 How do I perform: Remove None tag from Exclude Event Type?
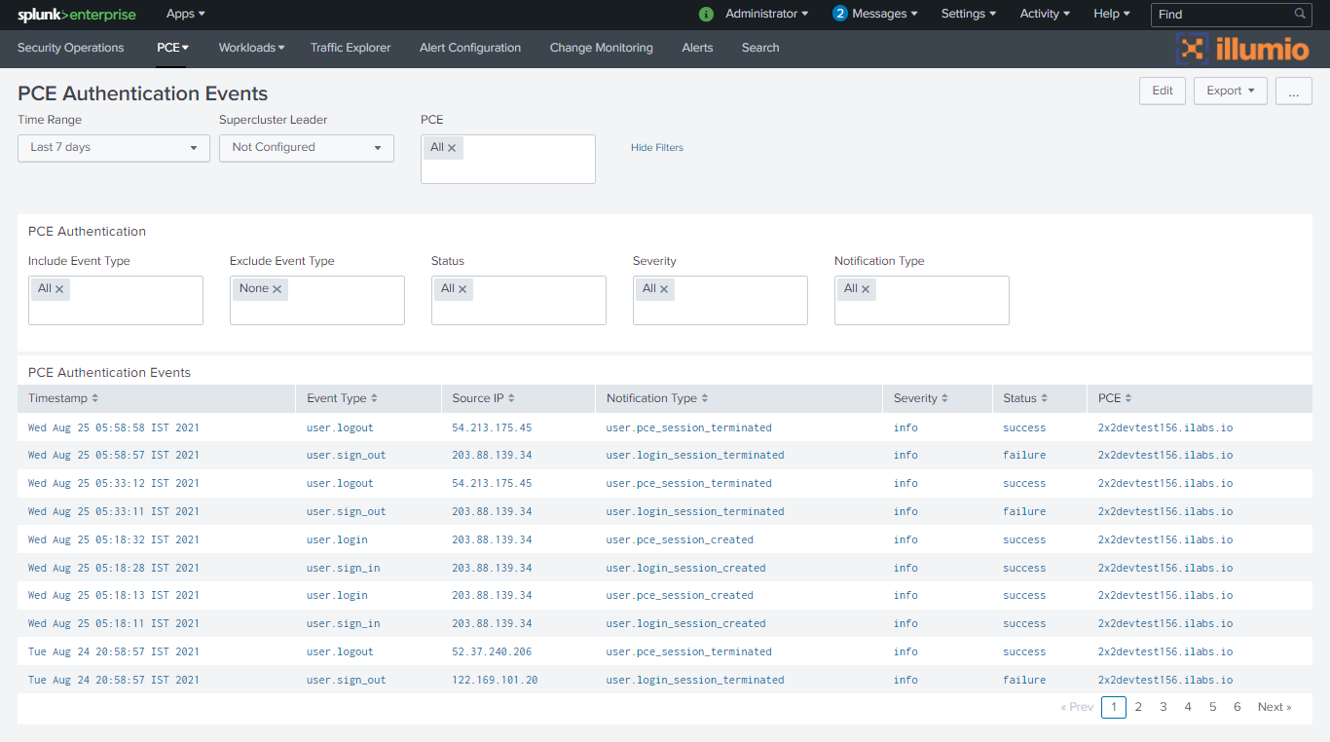click(x=277, y=289)
